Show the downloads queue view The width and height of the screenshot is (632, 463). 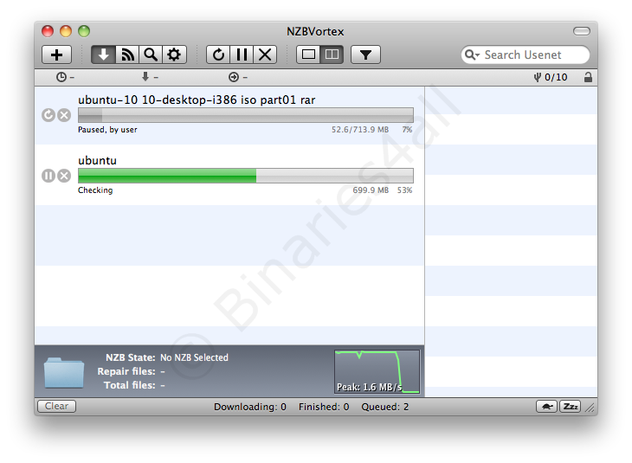click(x=104, y=55)
